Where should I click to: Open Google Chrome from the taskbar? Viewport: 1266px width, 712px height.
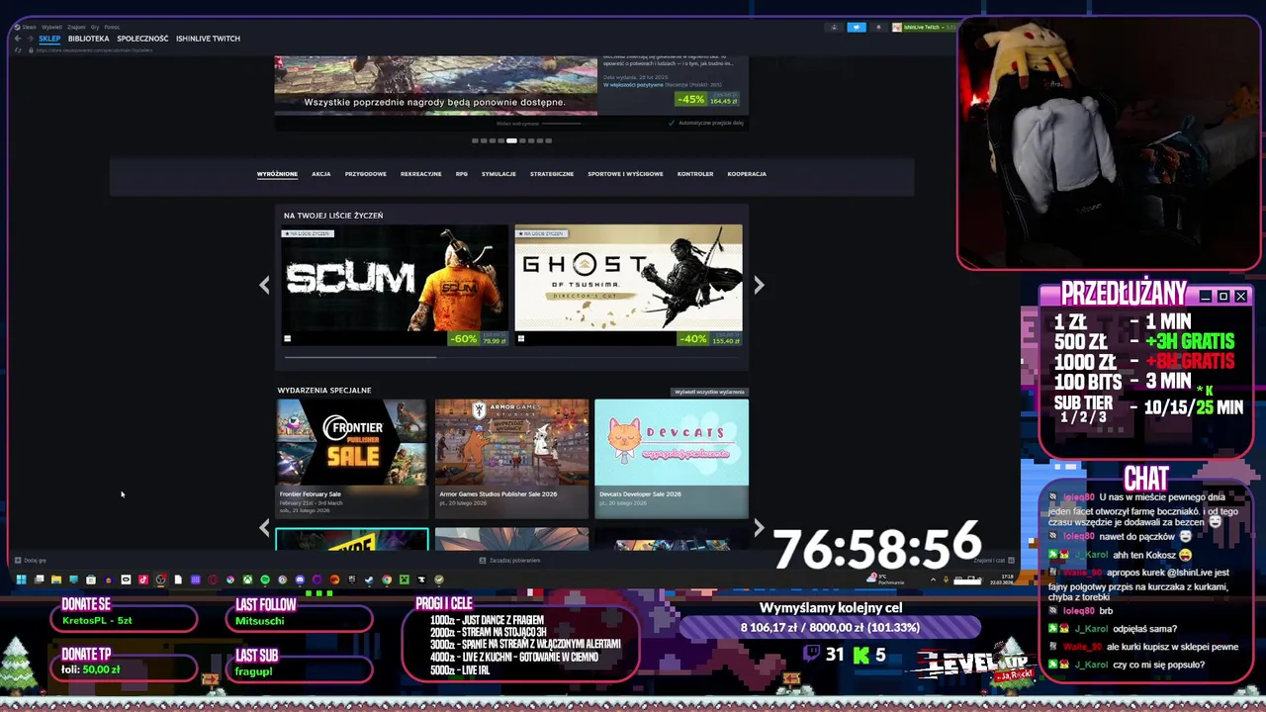click(387, 579)
